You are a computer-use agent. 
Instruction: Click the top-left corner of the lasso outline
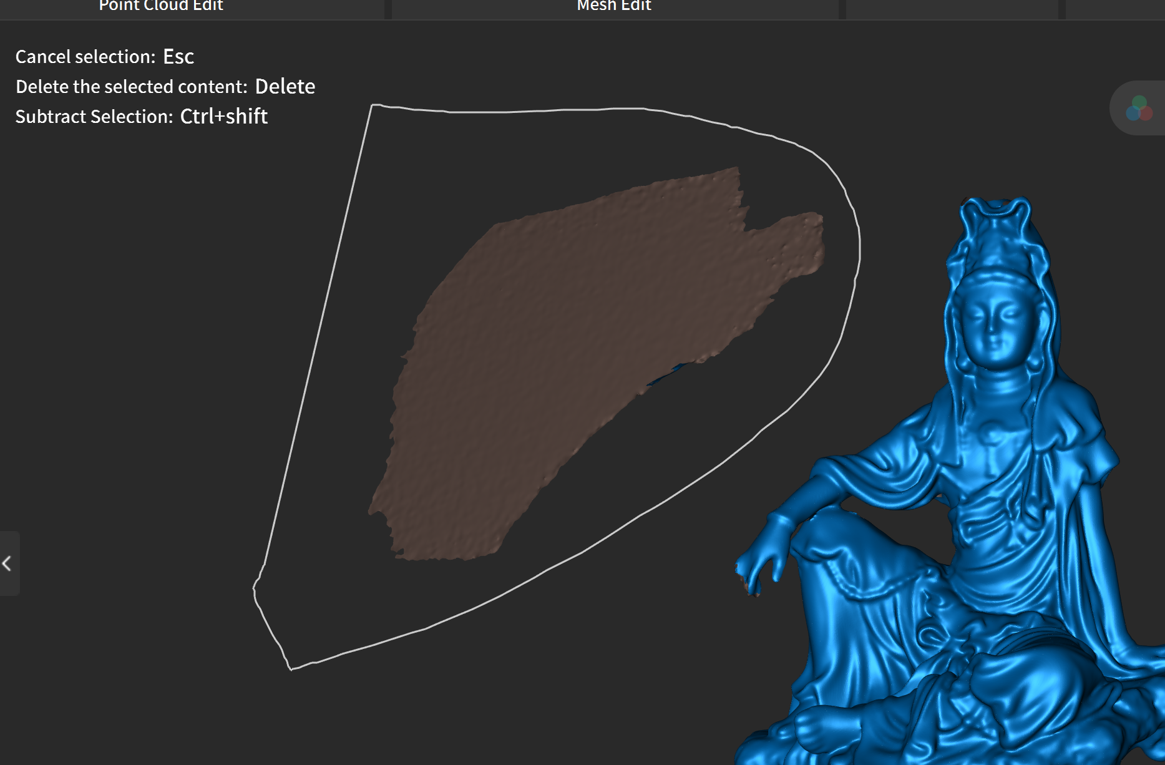coord(373,105)
